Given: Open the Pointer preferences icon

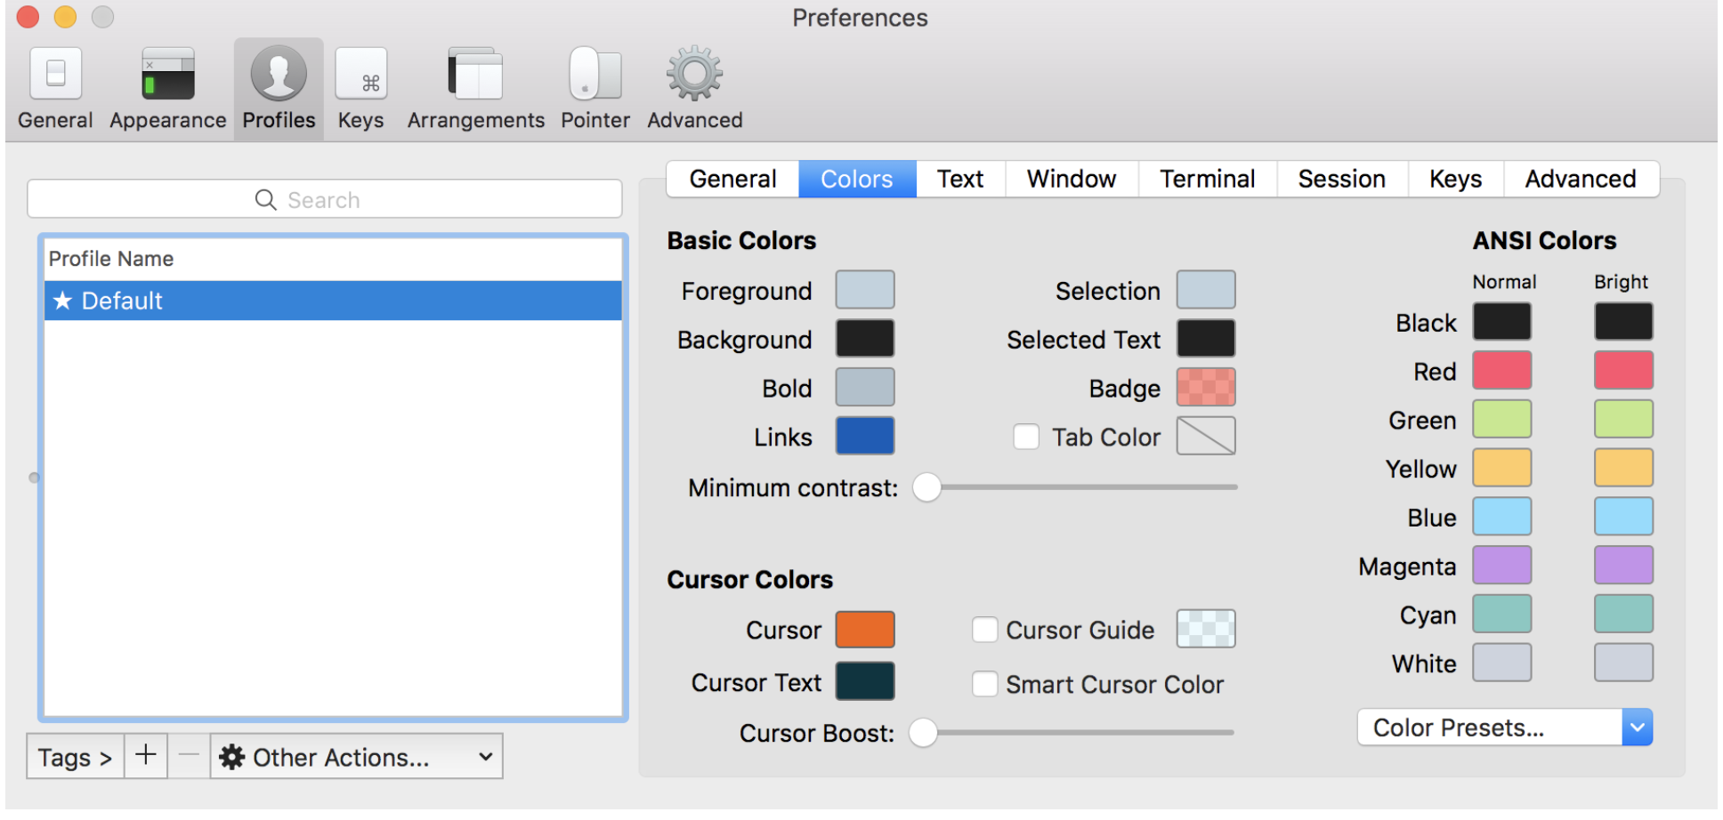Looking at the screenshot, I should (x=595, y=73).
